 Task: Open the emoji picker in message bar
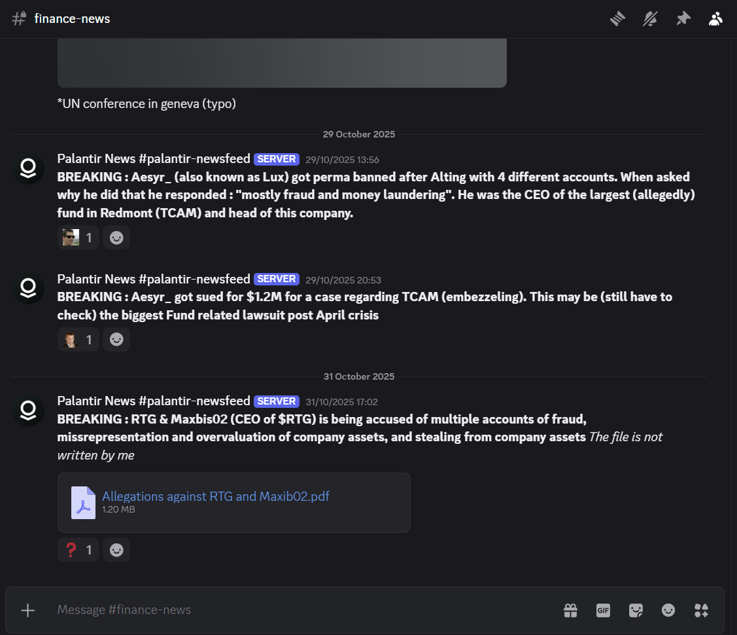tap(668, 610)
